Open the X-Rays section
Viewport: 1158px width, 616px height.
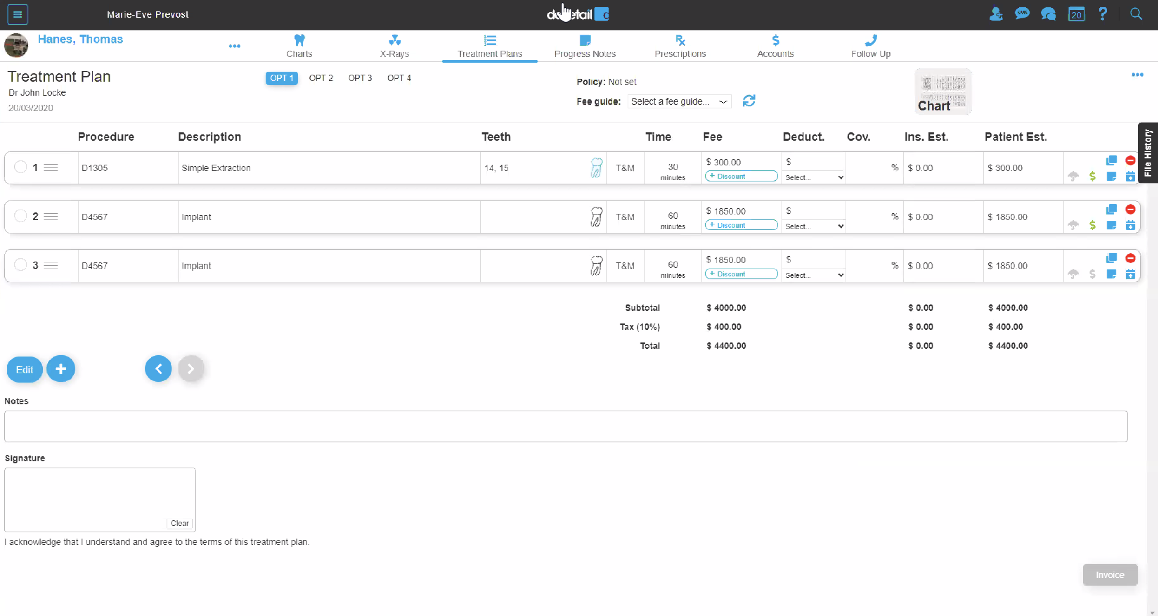click(394, 46)
